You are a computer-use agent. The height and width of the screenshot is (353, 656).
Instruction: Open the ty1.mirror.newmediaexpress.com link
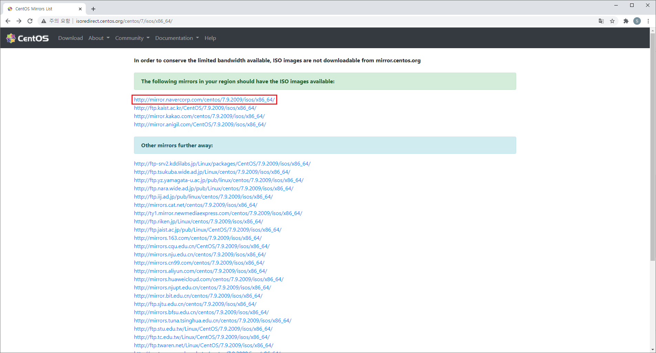coord(218,213)
